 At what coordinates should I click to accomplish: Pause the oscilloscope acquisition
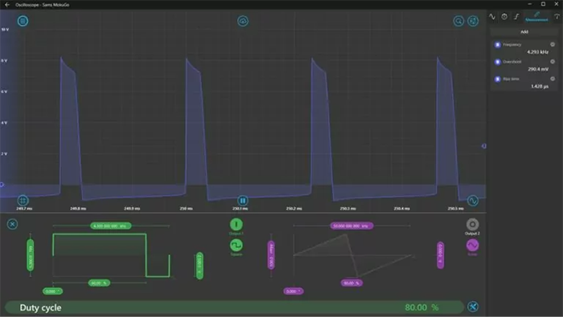tap(243, 201)
